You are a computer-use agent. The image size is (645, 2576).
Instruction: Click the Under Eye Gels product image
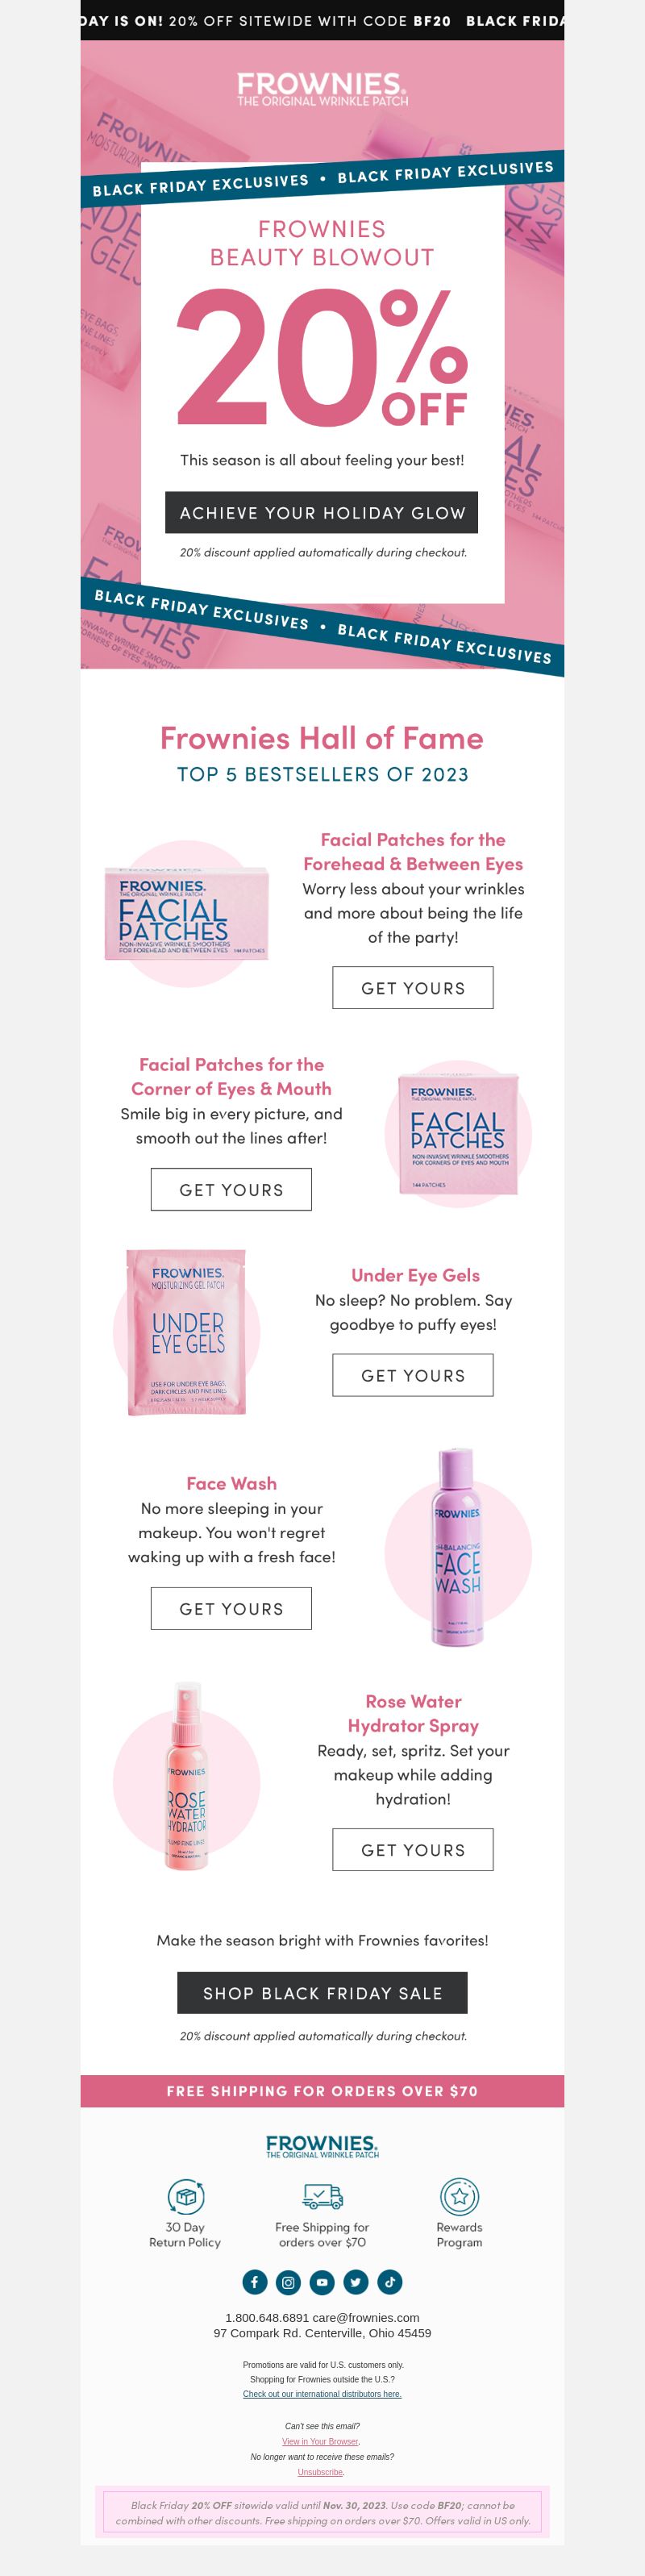pyautogui.click(x=187, y=1332)
